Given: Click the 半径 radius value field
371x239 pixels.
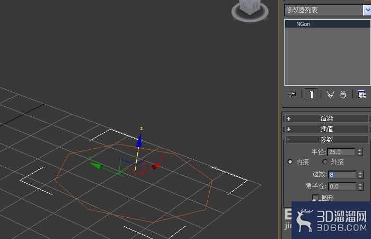Looking at the screenshot, I should (x=341, y=152).
